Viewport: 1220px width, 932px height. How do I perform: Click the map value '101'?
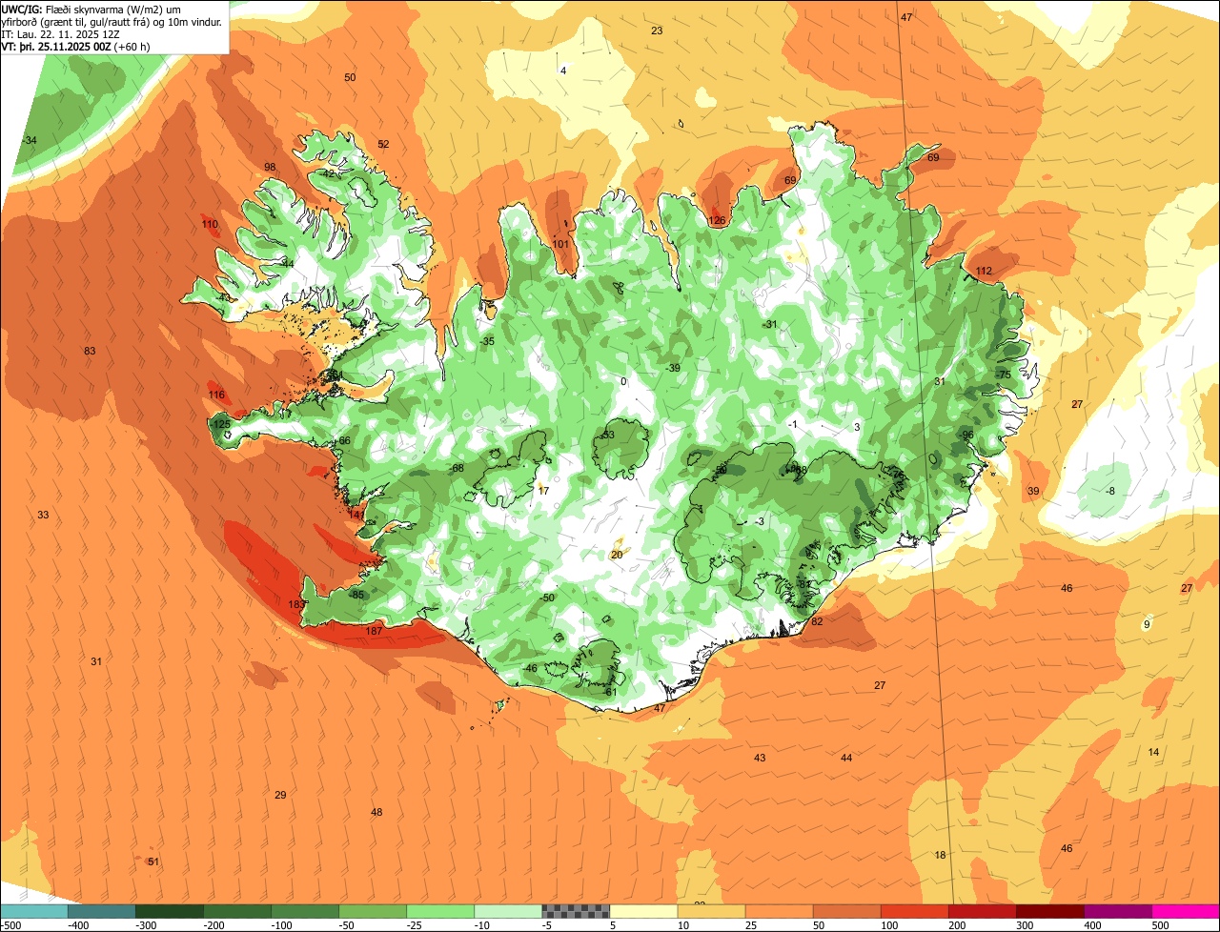click(x=560, y=245)
